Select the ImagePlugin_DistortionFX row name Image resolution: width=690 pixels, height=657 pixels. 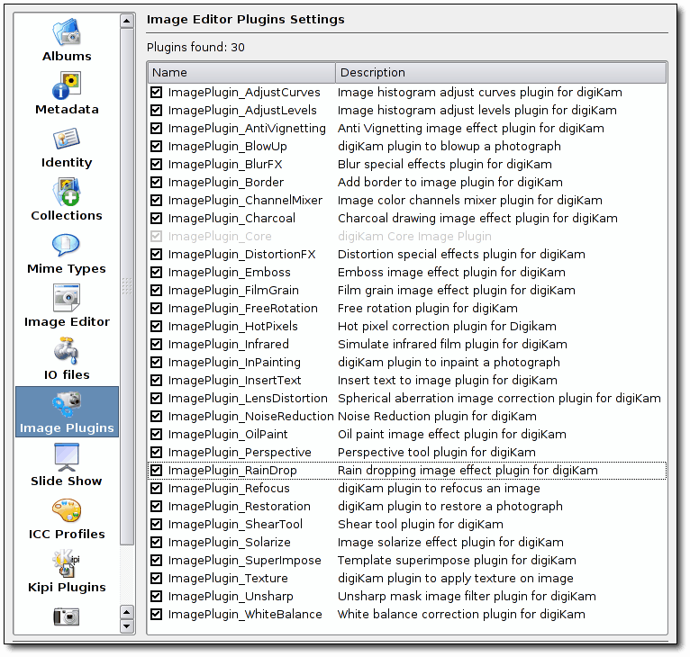tap(241, 254)
